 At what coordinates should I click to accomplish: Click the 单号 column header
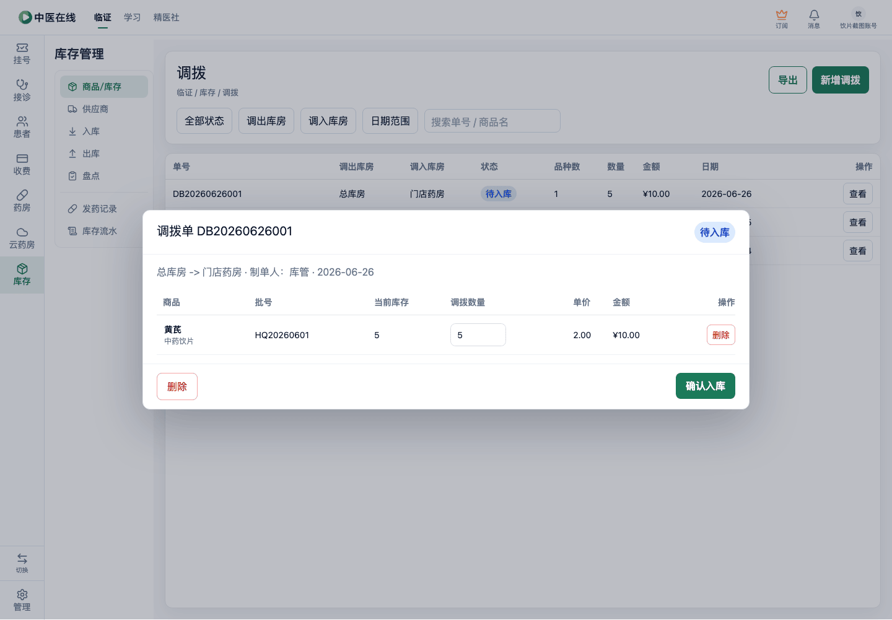[181, 167]
